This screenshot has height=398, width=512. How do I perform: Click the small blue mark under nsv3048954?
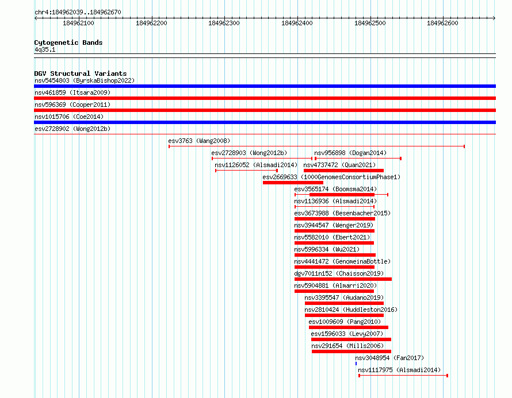[356, 364]
